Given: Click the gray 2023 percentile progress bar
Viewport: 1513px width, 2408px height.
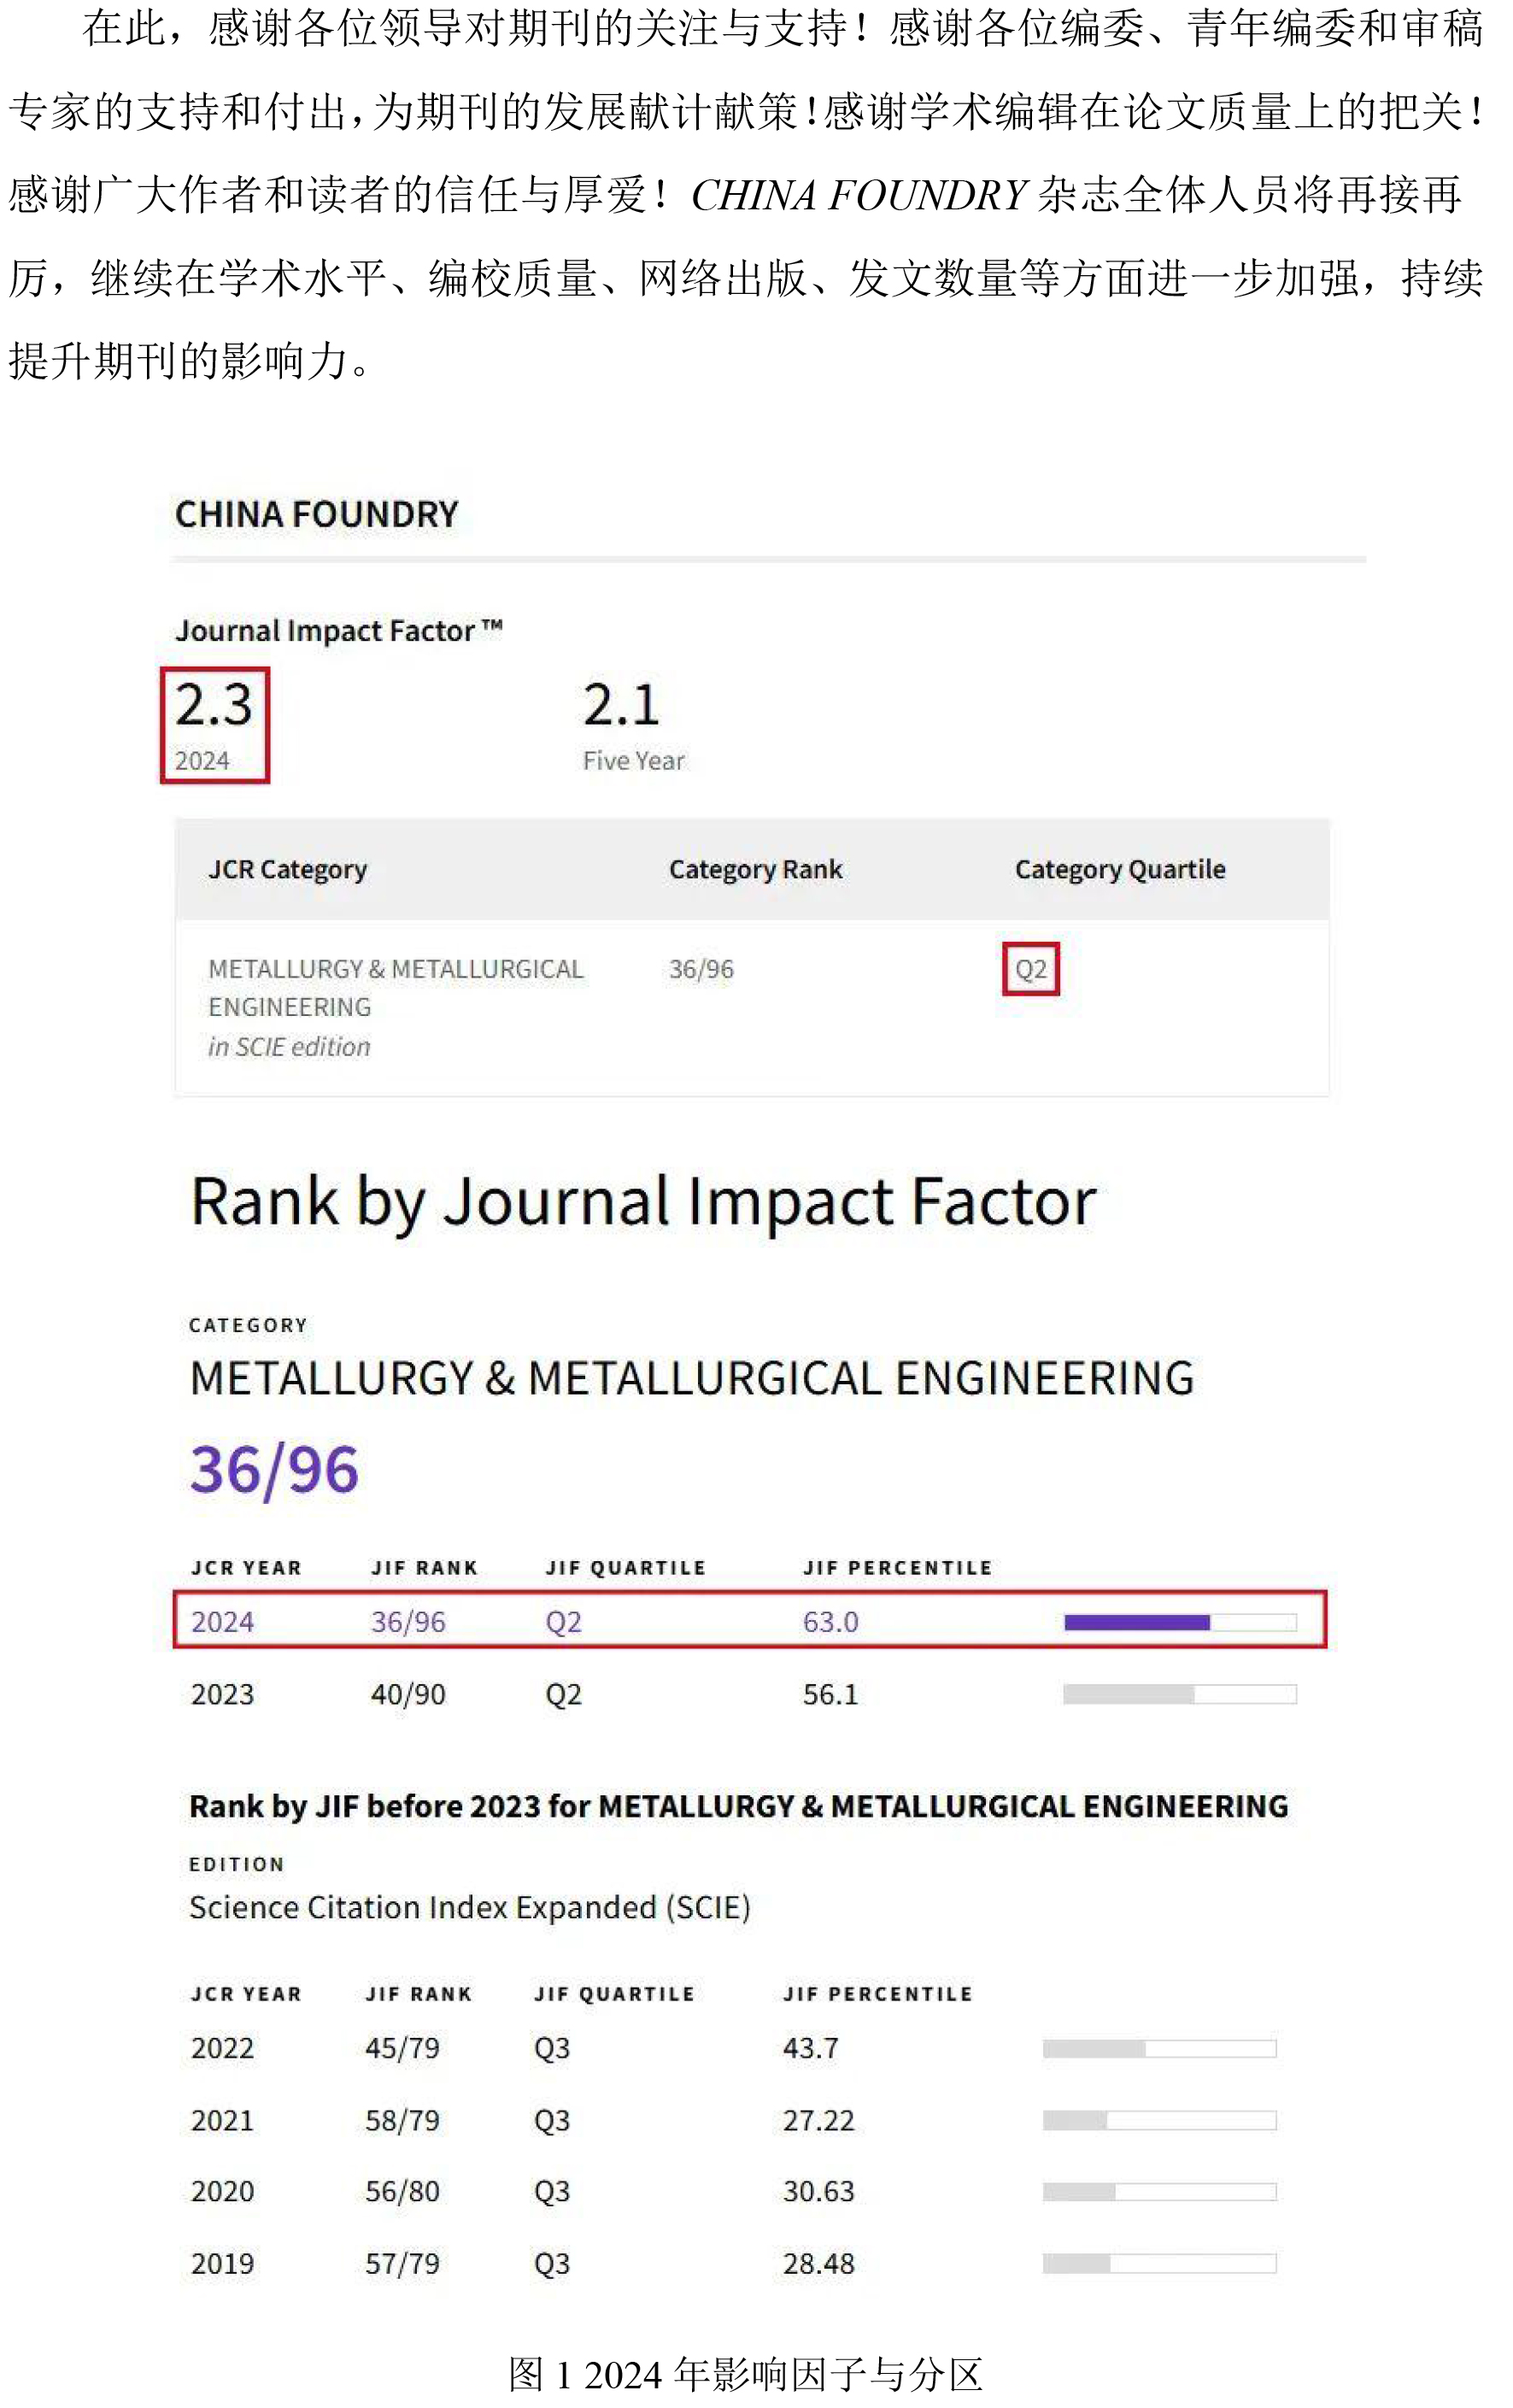Looking at the screenshot, I should tap(1180, 1694).
